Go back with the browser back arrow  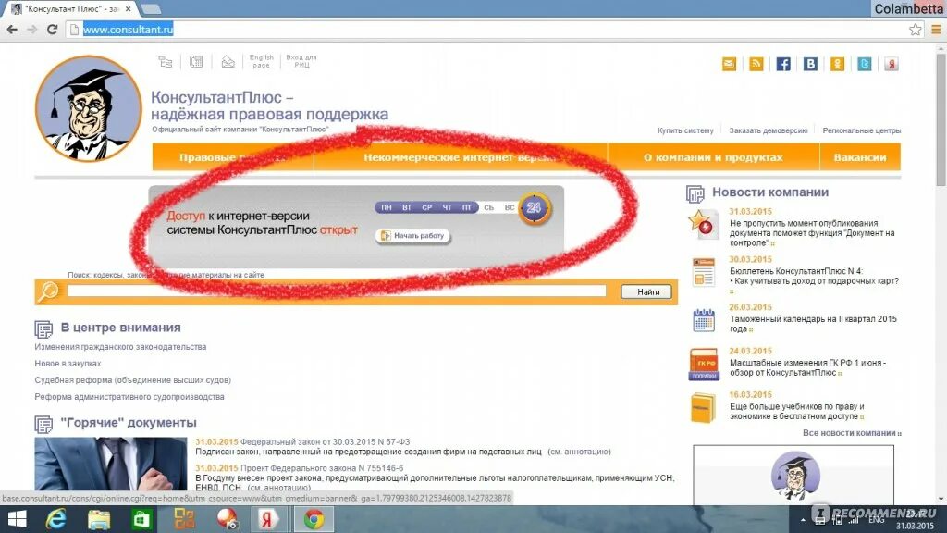pyautogui.click(x=11, y=29)
